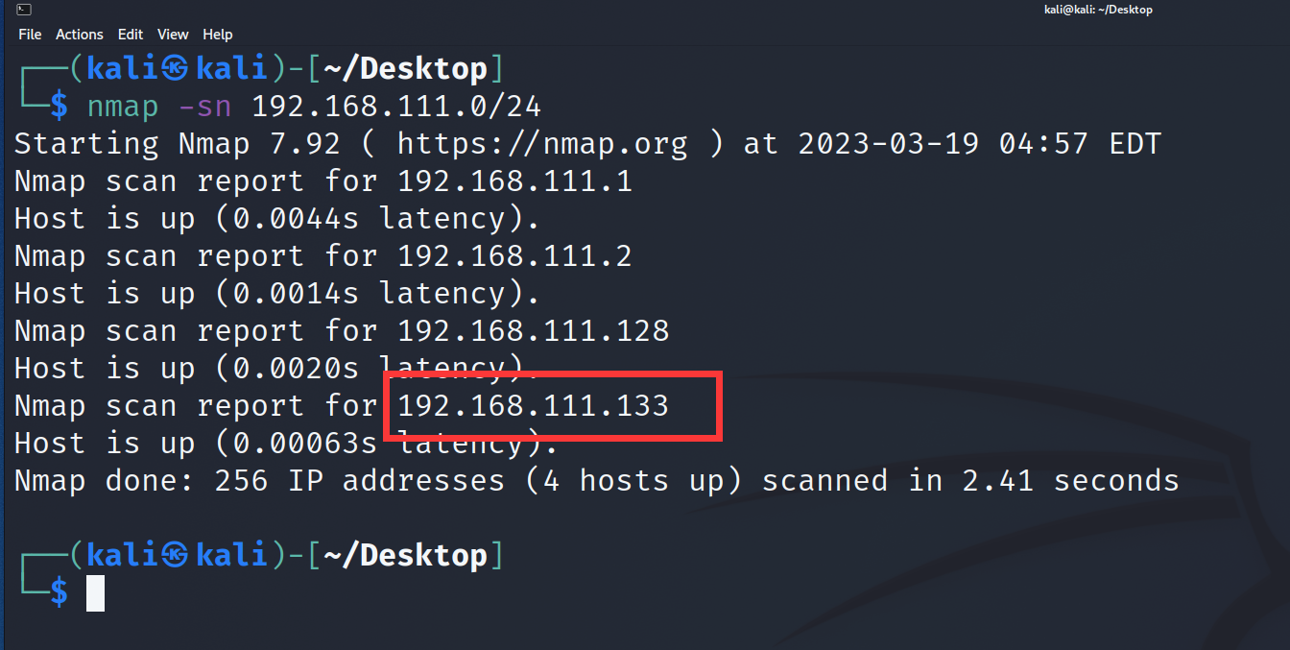Open the View menu

[173, 35]
